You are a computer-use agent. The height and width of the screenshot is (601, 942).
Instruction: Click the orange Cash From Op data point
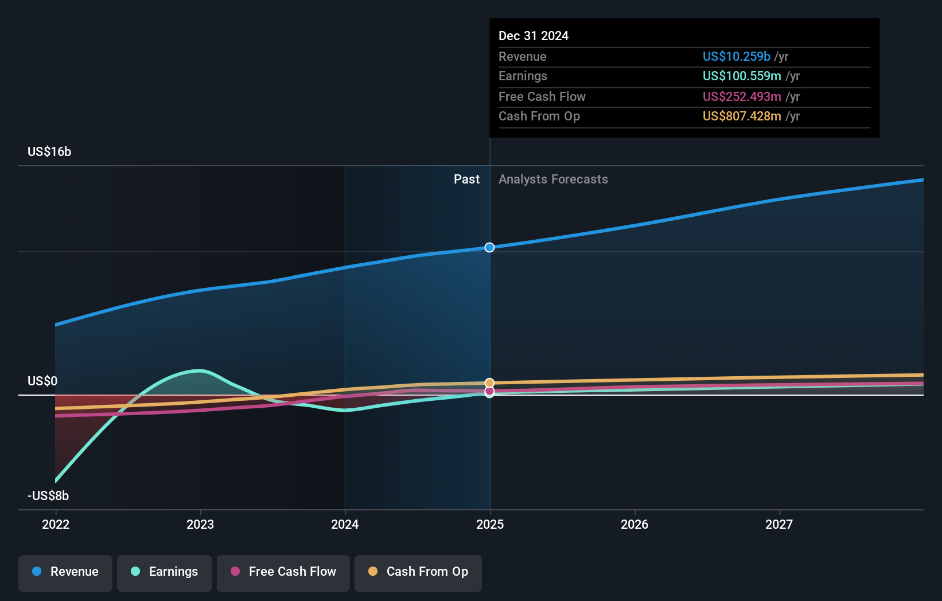point(489,383)
